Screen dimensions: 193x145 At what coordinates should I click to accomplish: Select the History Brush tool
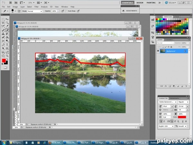pyautogui.click(x=7, y=34)
